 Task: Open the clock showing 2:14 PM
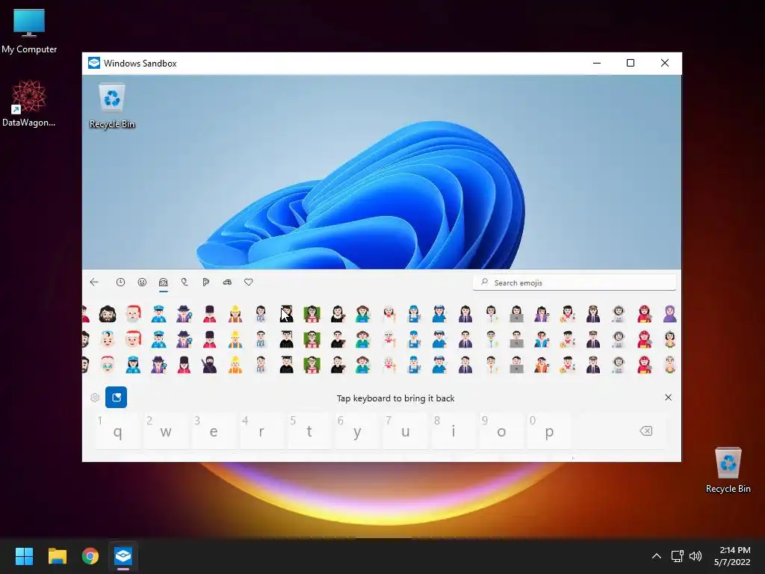[x=732, y=556]
